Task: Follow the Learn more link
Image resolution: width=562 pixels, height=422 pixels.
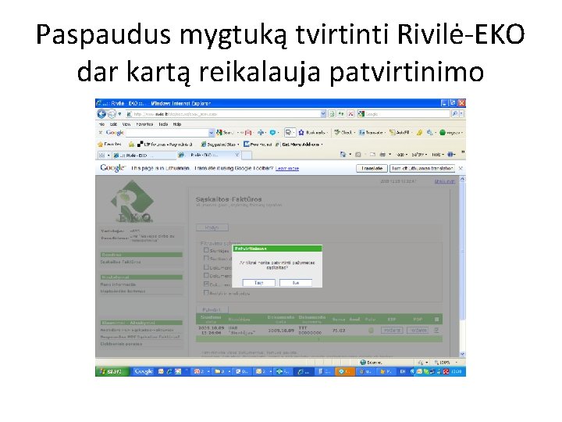Action: (286, 168)
